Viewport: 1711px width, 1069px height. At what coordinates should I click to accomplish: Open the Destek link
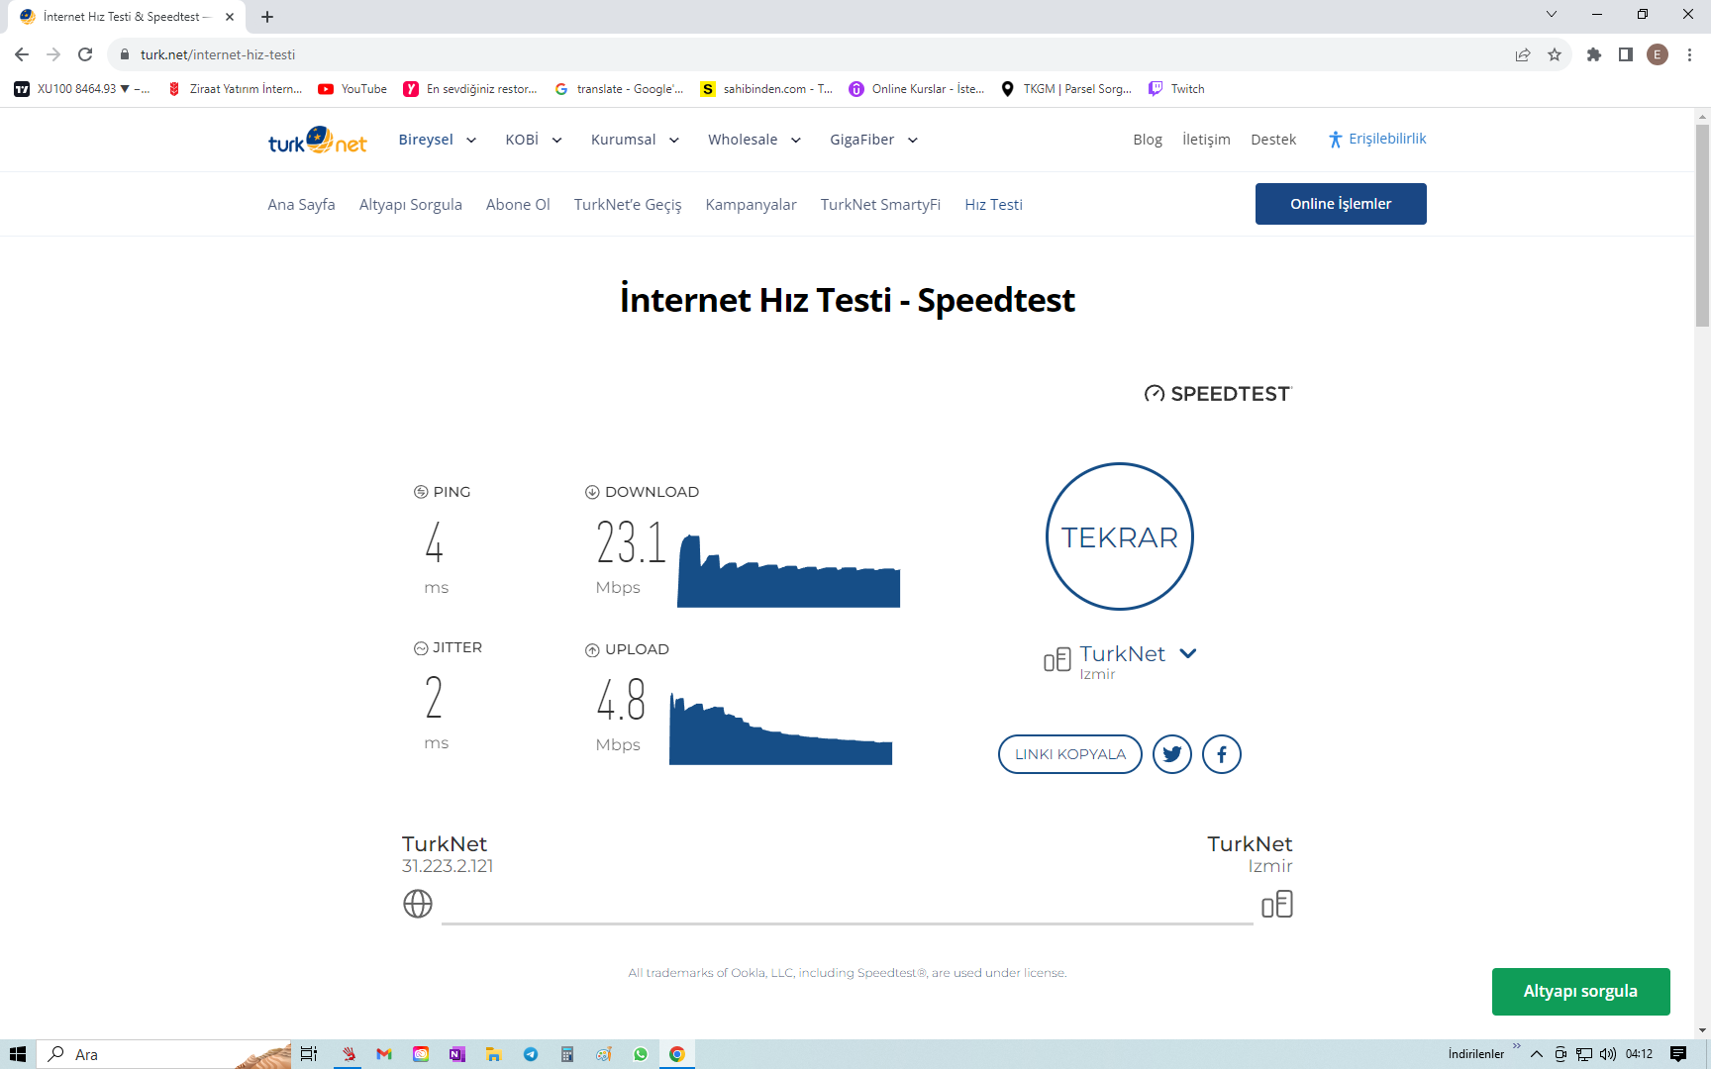(1273, 140)
